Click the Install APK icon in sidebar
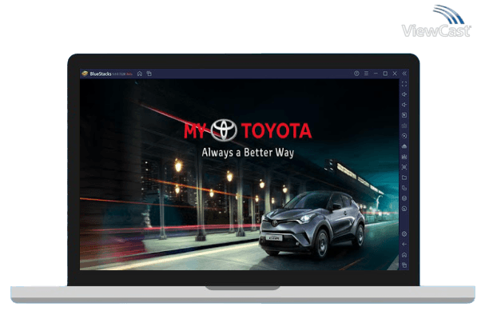This screenshot has width=481, height=331. [404, 146]
